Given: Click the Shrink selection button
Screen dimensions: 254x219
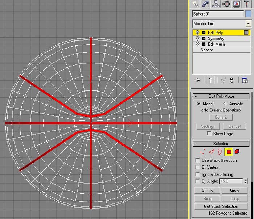Looking at the screenshot, I should pyautogui.click(x=207, y=190).
